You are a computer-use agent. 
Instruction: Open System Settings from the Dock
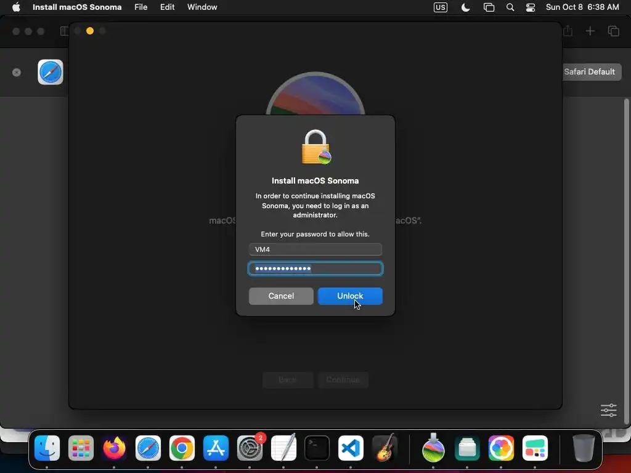point(250,448)
